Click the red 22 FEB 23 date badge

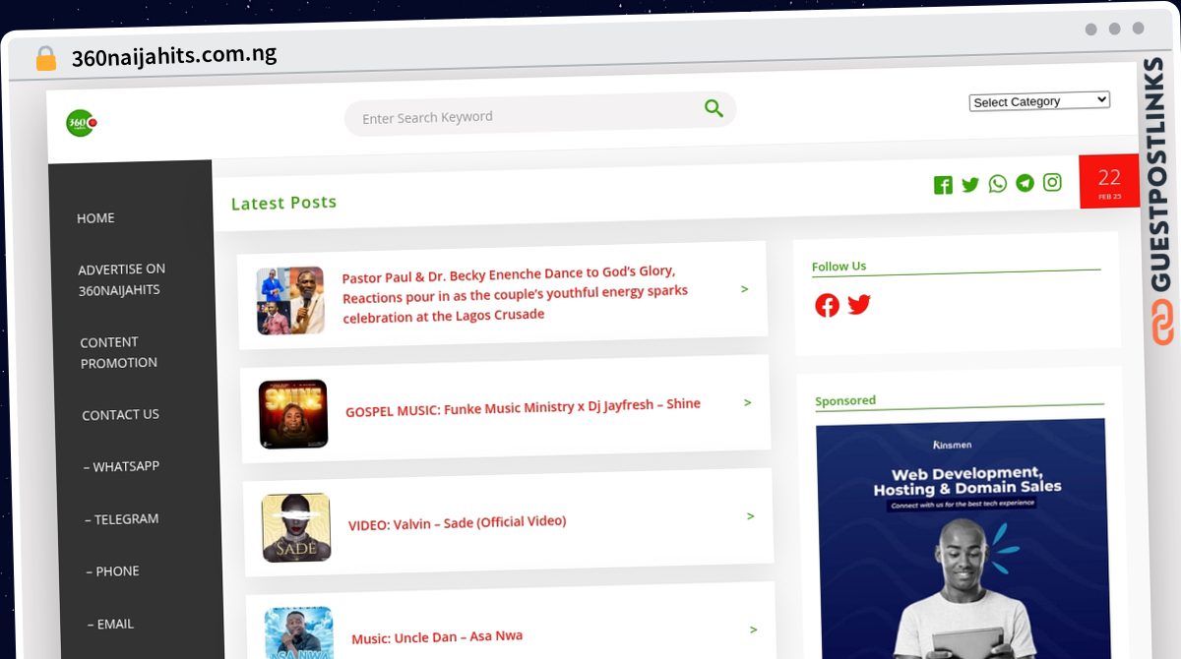1109,181
